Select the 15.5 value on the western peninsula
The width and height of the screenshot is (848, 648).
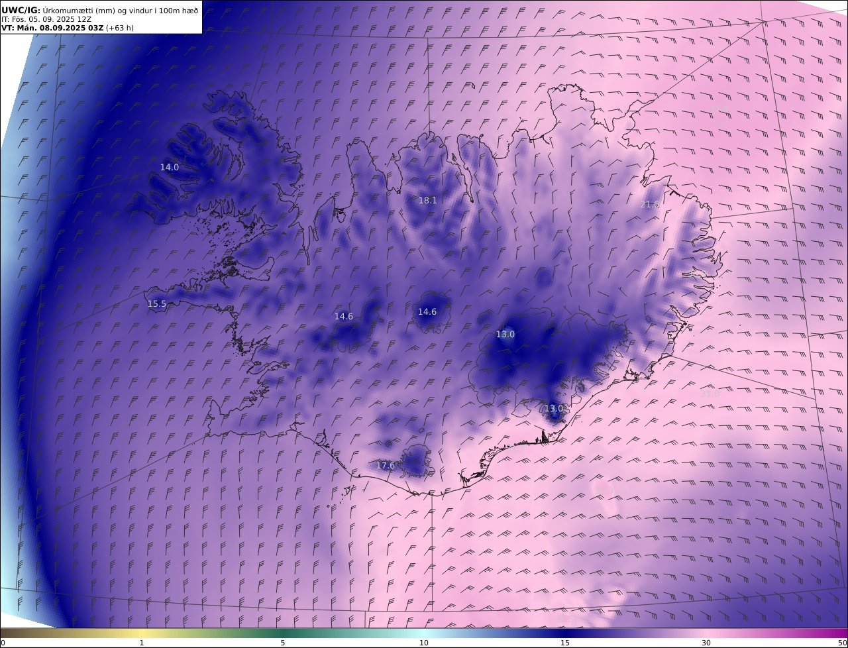pos(157,304)
